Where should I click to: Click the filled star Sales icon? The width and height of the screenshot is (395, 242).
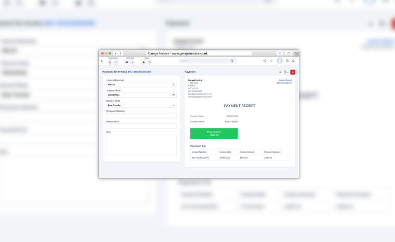click(x=143, y=62)
